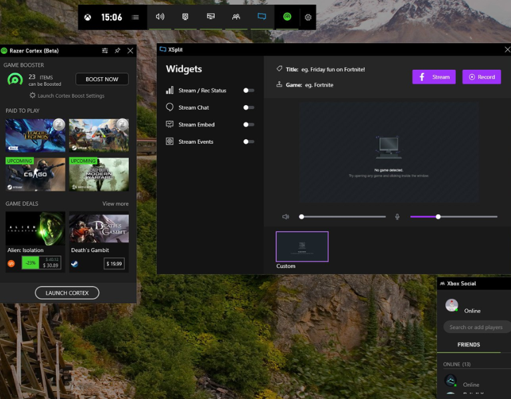Open the Audio widget on Game Bar
511x399 pixels.
tap(160, 17)
